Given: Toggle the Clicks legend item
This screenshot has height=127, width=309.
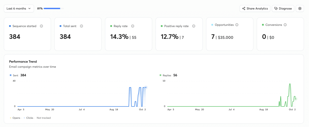Looking at the screenshot, I should pyautogui.click(x=28, y=118).
